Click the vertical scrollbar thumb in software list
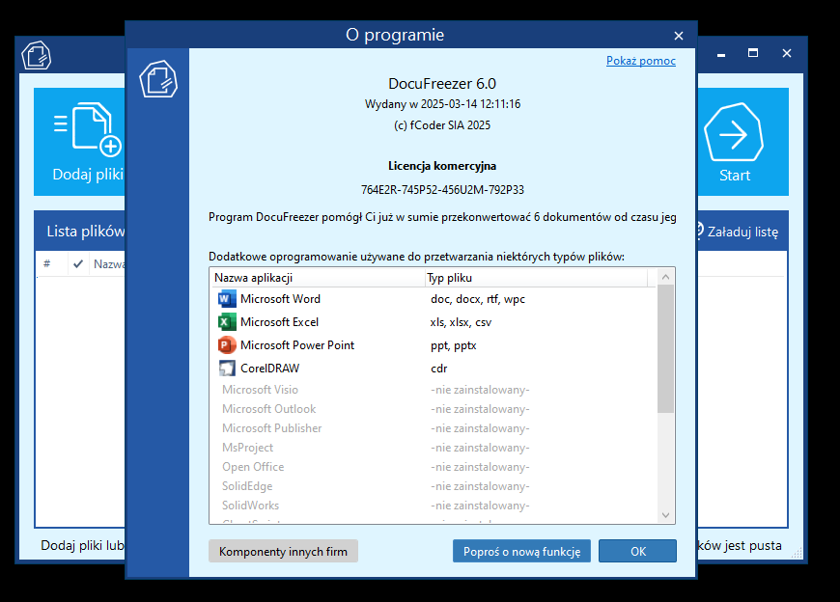 click(665, 349)
